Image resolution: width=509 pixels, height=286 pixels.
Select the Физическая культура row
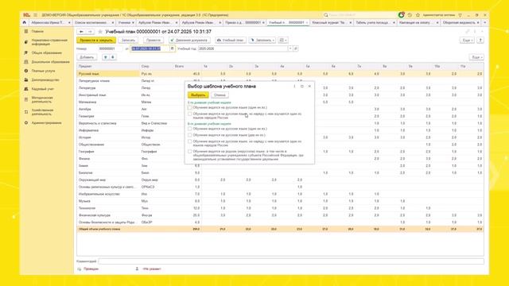tap(280, 215)
